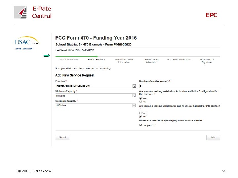Select Yes for Installation and Initial Configuration
238x178 pixels.
tap(140, 98)
